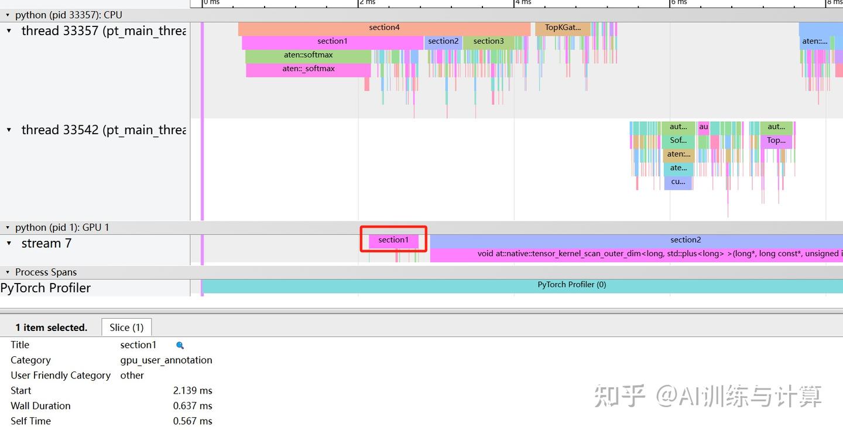Select the aten::_softmax slice
The image size is (843, 430).
tap(308, 69)
